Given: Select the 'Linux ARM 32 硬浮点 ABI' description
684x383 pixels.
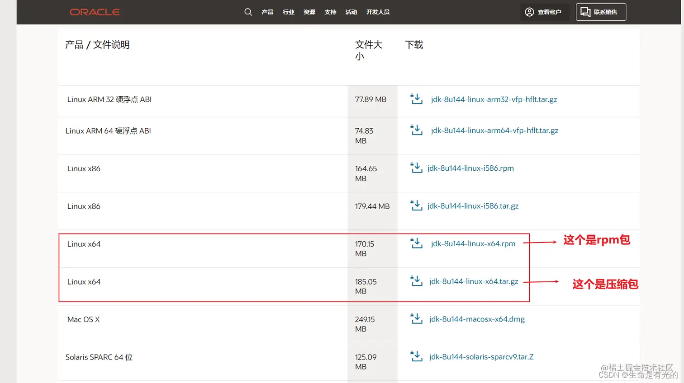Looking at the screenshot, I should click(x=109, y=99).
